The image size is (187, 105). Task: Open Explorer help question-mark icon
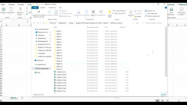[166, 8]
